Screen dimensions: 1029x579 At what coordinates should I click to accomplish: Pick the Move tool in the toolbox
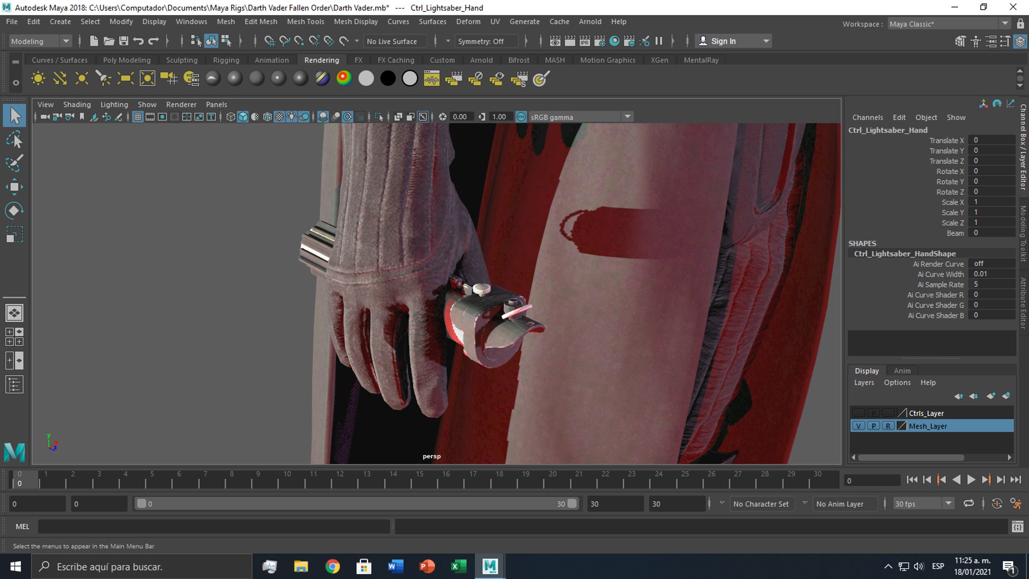click(14, 187)
